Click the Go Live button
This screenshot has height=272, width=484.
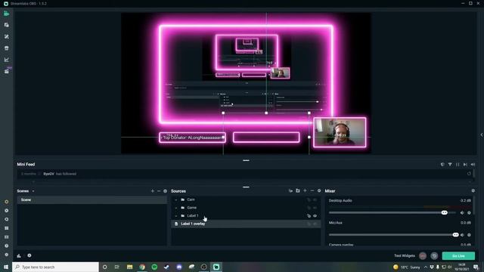point(458,255)
